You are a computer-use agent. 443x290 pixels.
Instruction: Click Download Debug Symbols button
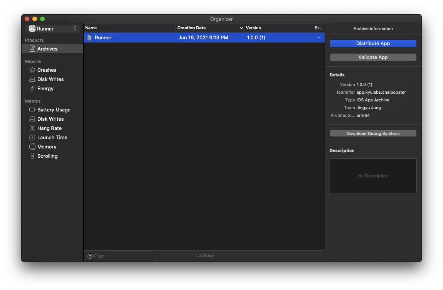tap(373, 133)
